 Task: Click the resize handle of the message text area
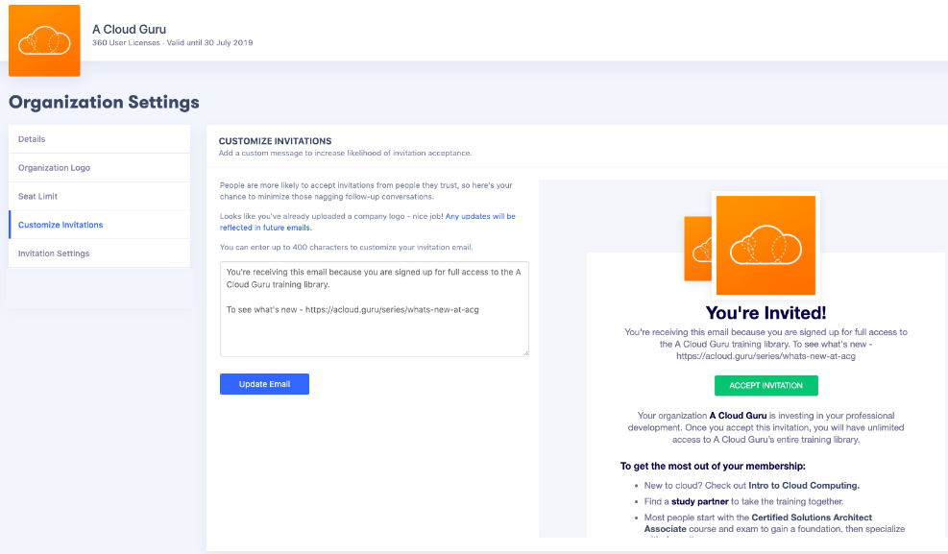525,352
